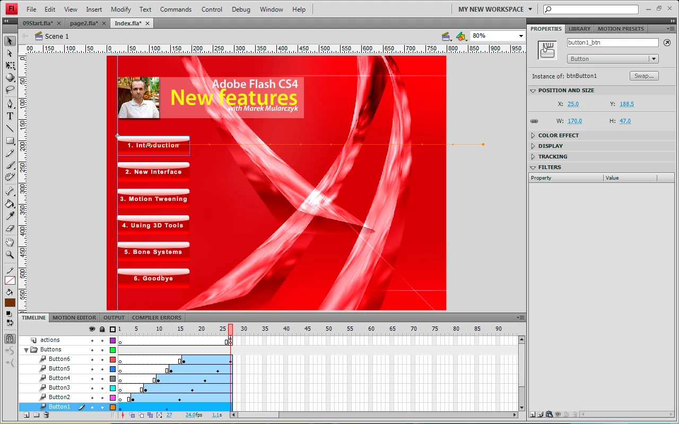Collapse the Filters section
Viewport: 679px width, 424px height.
[533, 167]
